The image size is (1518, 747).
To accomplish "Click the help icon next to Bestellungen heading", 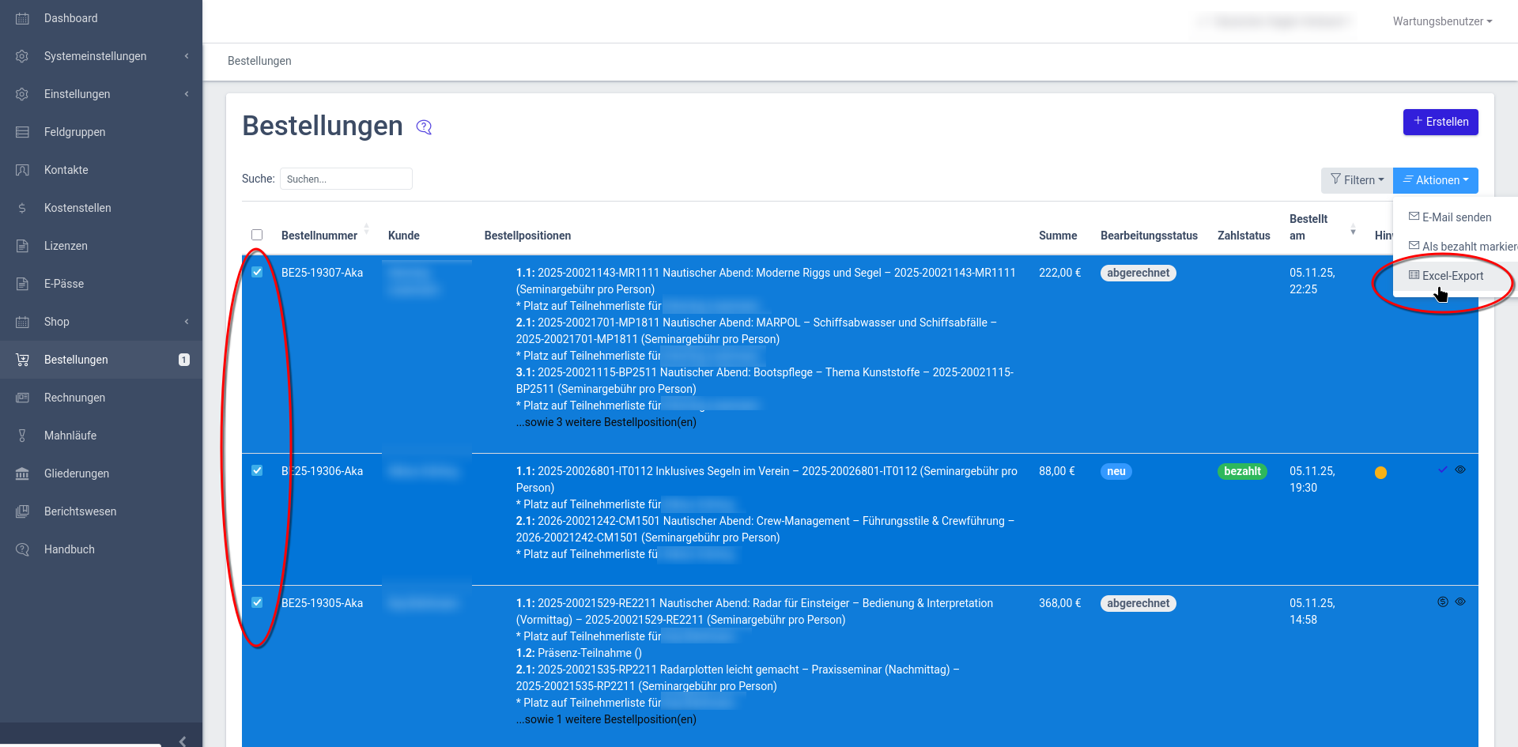I will coord(424,127).
